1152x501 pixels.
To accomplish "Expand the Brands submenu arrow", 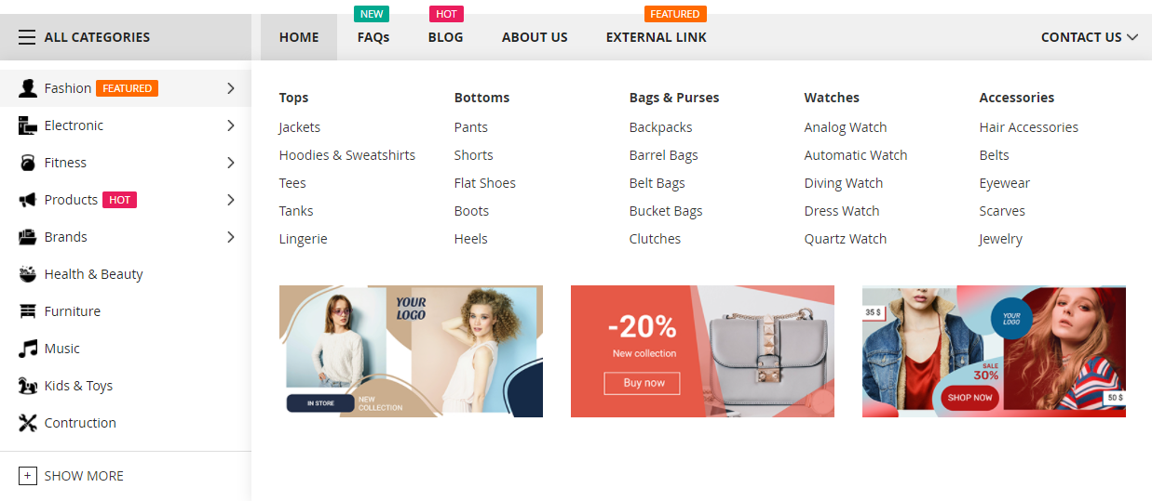I will pyautogui.click(x=231, y=237).
